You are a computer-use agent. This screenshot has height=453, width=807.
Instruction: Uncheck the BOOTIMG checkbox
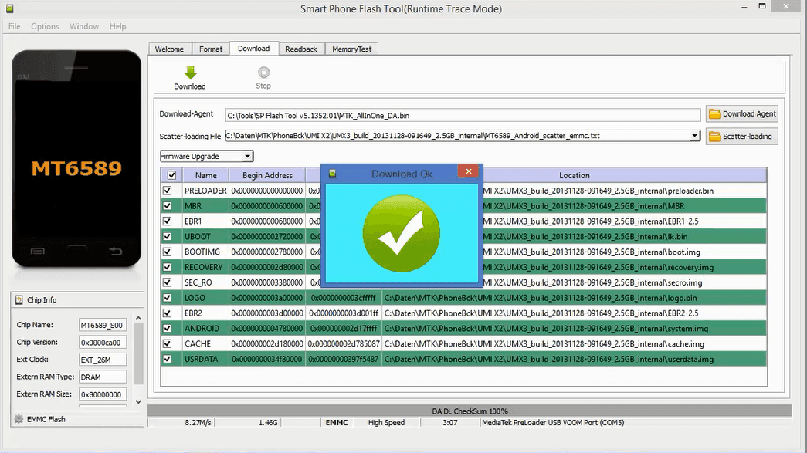(168, 252)
